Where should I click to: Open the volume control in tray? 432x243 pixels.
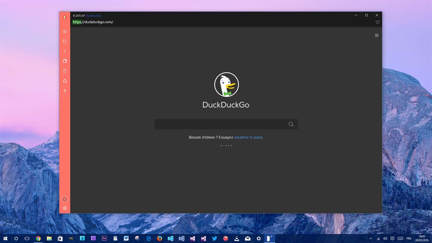(385, 238)
